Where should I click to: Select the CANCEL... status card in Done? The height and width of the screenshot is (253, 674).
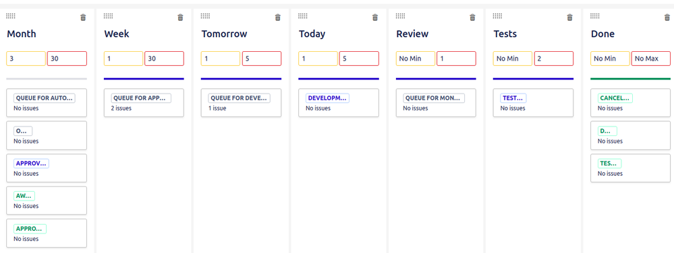click(x=631, y=102)
